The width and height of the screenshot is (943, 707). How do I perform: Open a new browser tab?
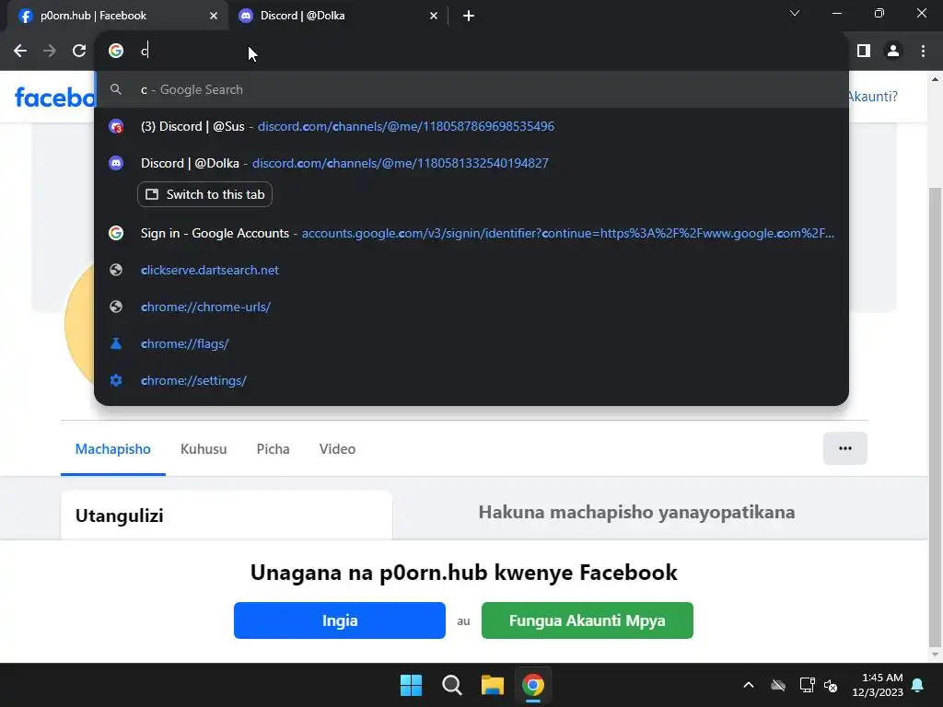(469, 16)
